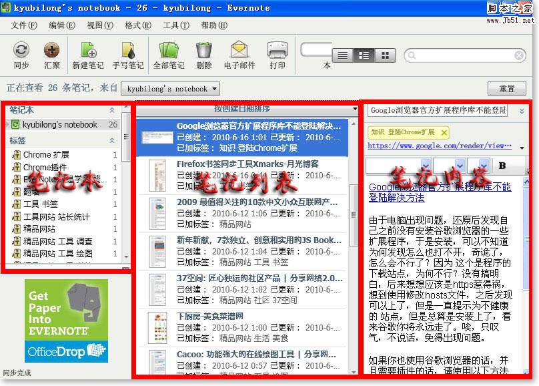Image resolution: width=539 pixels, height=386 pixels.
Task: Click inside the note search field
Action: (465, 55)
